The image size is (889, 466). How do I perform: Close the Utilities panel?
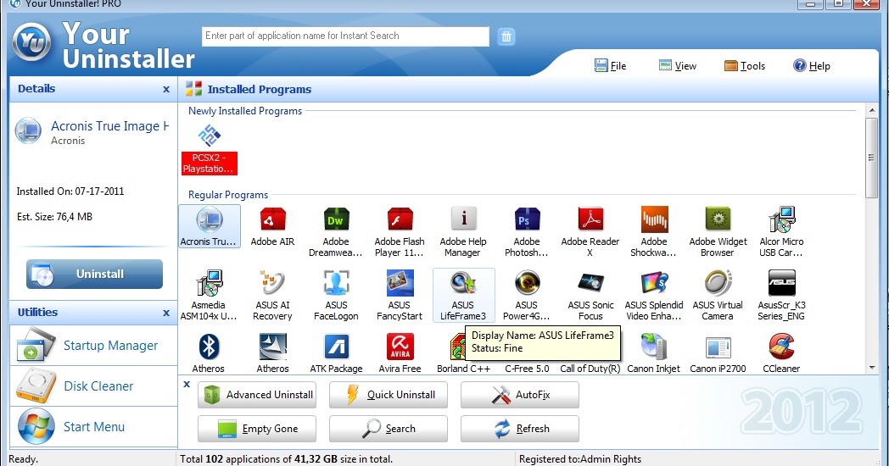coord(166,313)
